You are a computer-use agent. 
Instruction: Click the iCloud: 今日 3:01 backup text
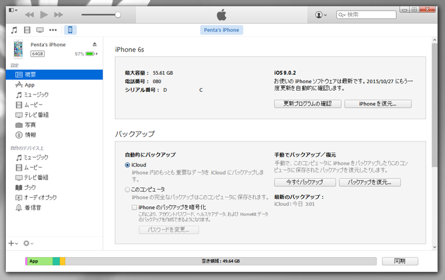[295, 204]
